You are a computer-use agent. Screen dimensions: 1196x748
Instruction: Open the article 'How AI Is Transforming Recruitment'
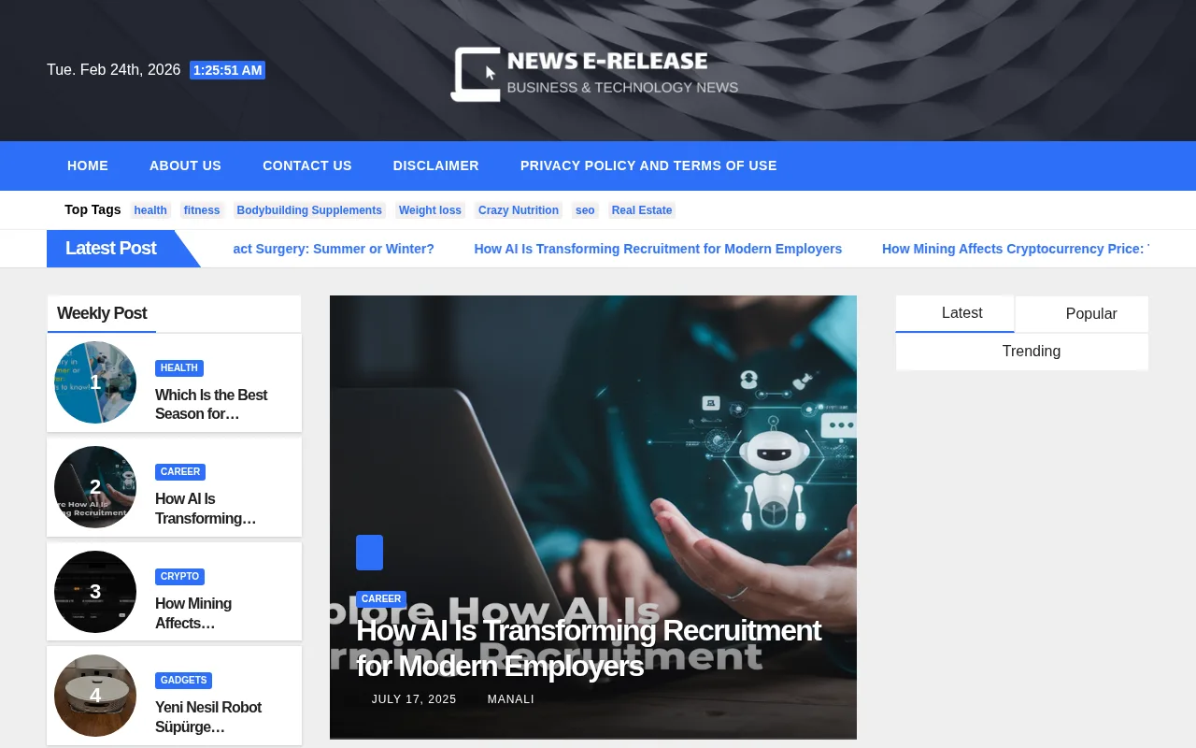tap(588, 648)
